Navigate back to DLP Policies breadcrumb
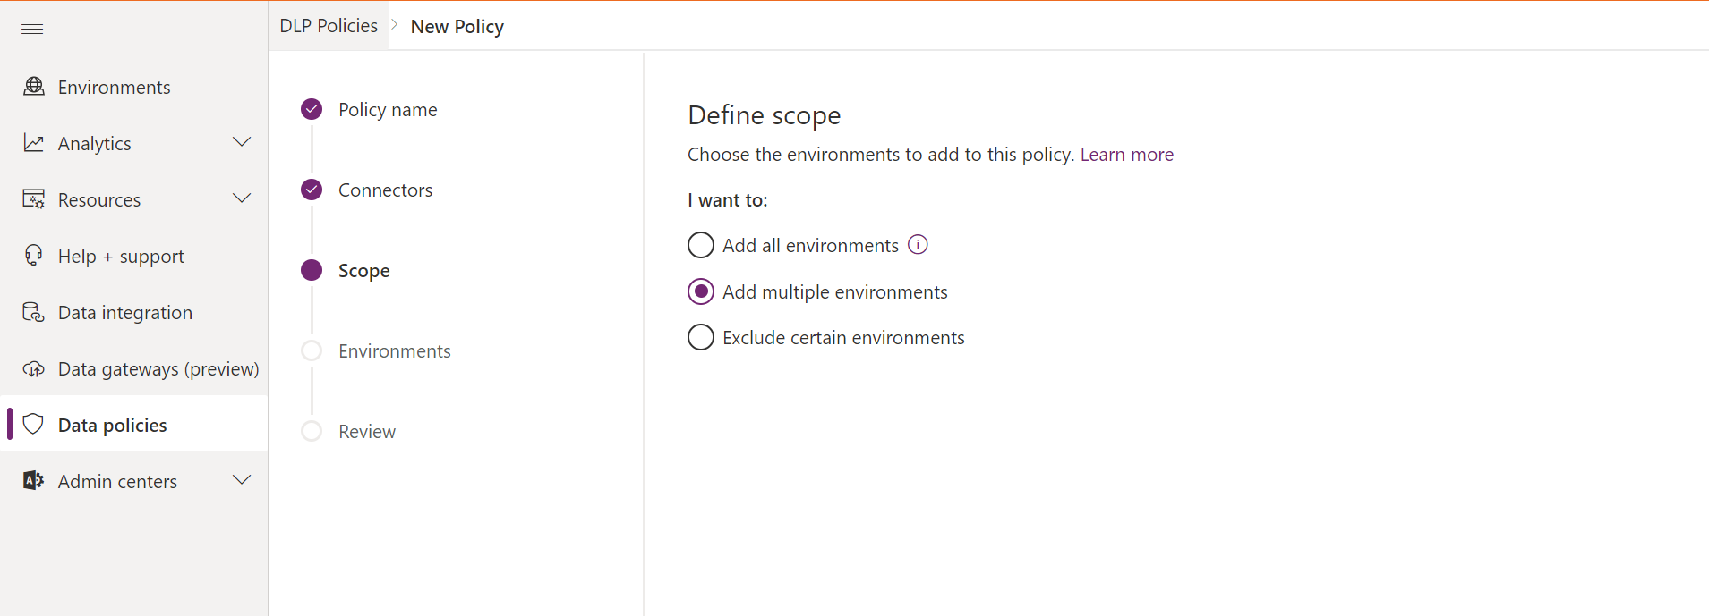1709x616 pixels. 329,26
